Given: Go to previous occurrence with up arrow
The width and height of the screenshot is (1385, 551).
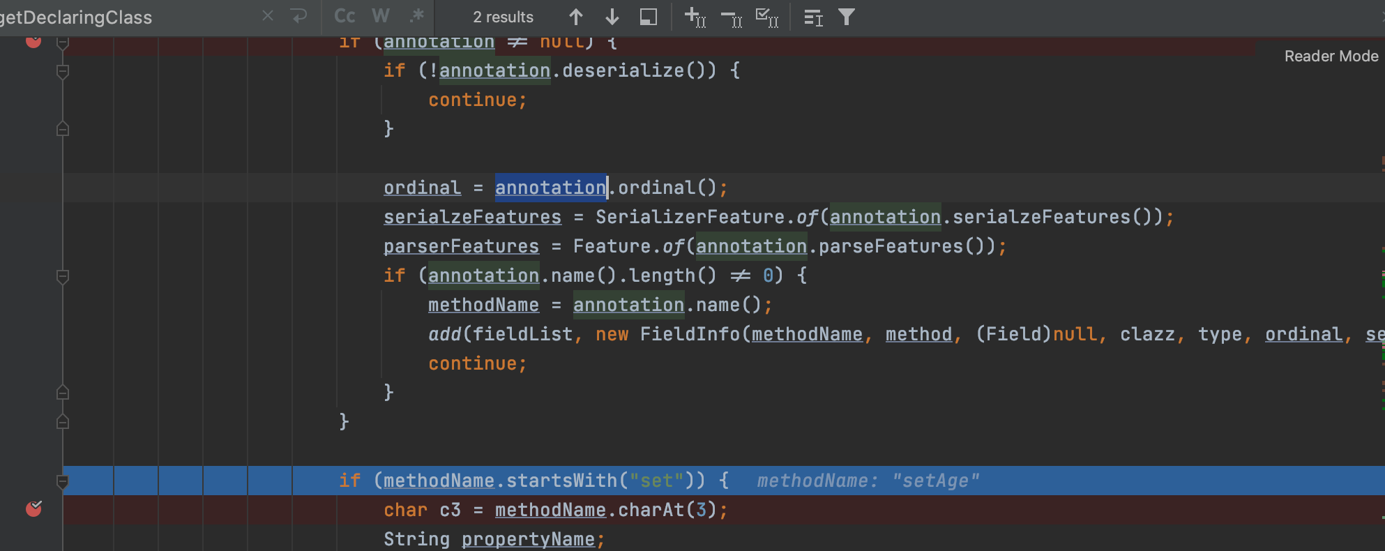Looking at the screenshot, I should [576, 17].
